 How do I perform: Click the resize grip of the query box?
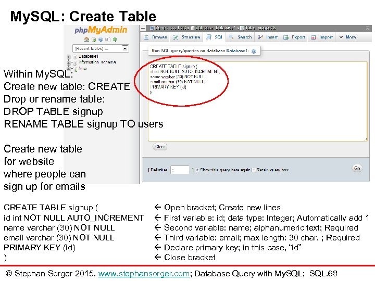(x=366, y=139)
